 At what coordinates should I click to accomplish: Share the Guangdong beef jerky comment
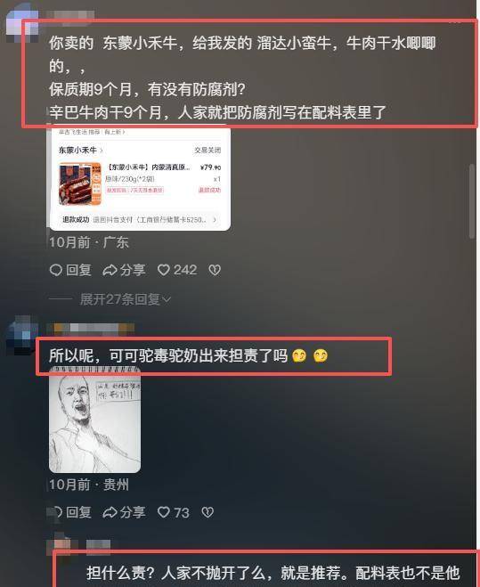(125, 270)
